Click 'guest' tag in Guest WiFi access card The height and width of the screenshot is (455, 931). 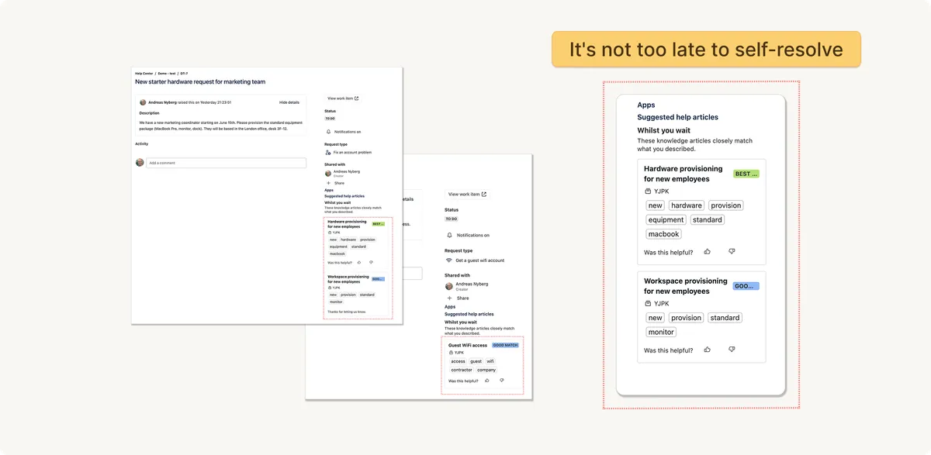pos(476,361)
